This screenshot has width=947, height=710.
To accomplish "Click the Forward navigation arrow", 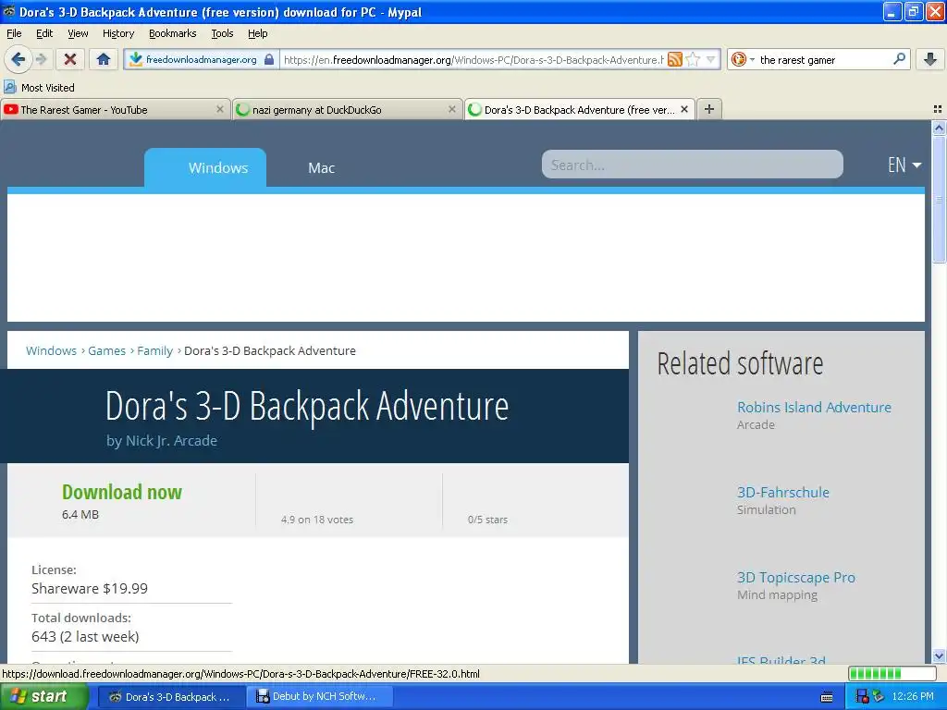I will click(x=41, y=59).
